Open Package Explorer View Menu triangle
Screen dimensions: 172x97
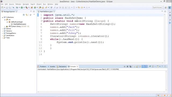[x=34, y=15]
